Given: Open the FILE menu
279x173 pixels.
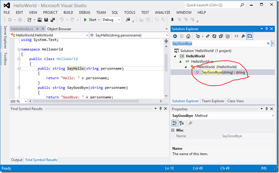Looking at the screenshot, I should click(7, 13).
